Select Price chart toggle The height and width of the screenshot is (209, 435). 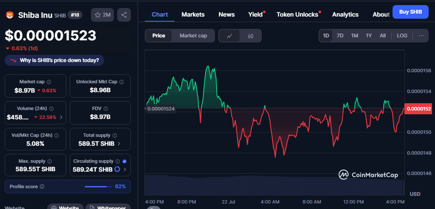159,36
